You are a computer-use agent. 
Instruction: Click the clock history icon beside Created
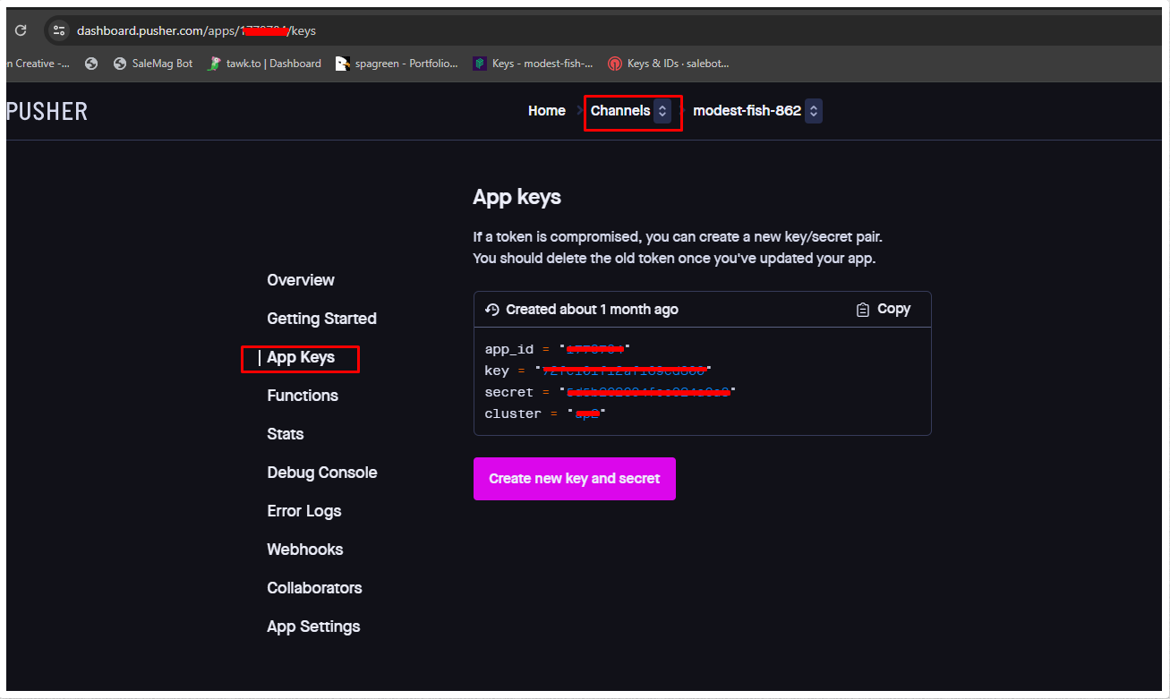(492, 310)
